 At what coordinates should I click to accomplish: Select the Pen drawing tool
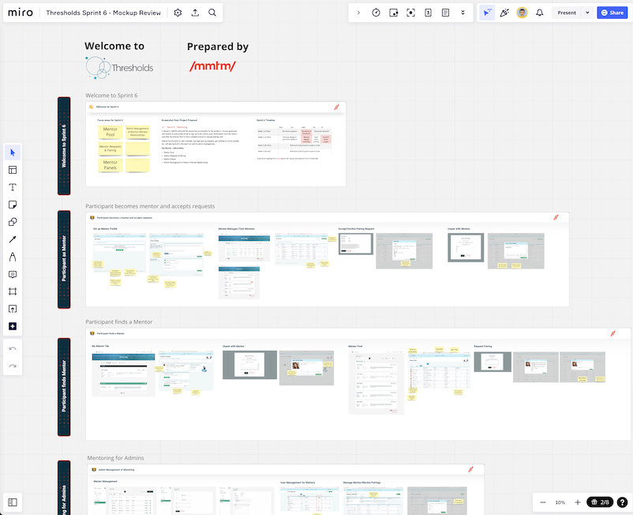pos(13,257)
